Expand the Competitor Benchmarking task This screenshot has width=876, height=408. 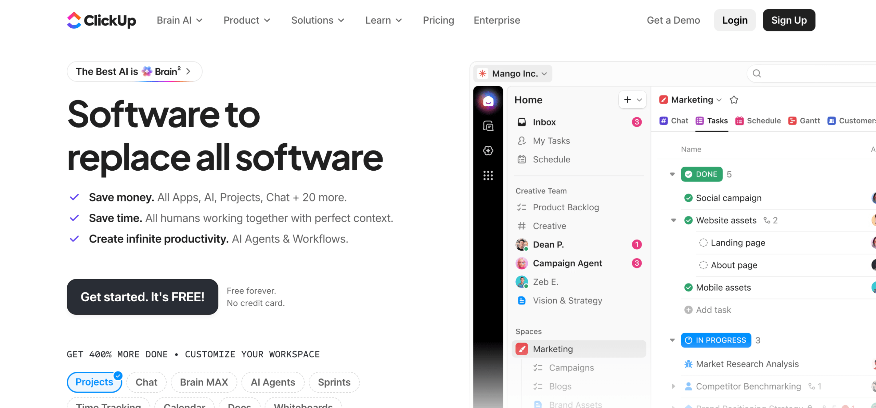[x=673, y=386]
